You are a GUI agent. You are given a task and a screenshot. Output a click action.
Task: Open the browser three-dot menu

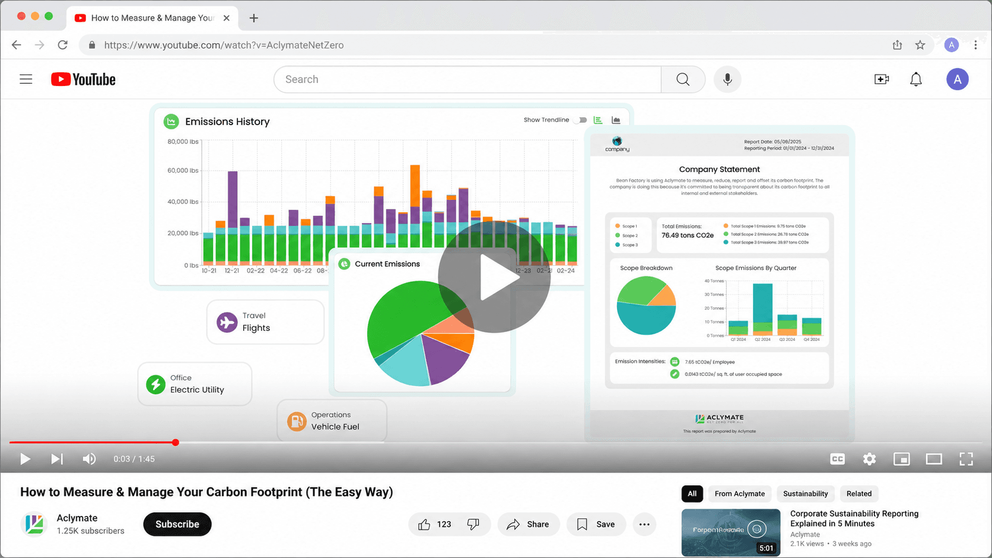[975, 45]
